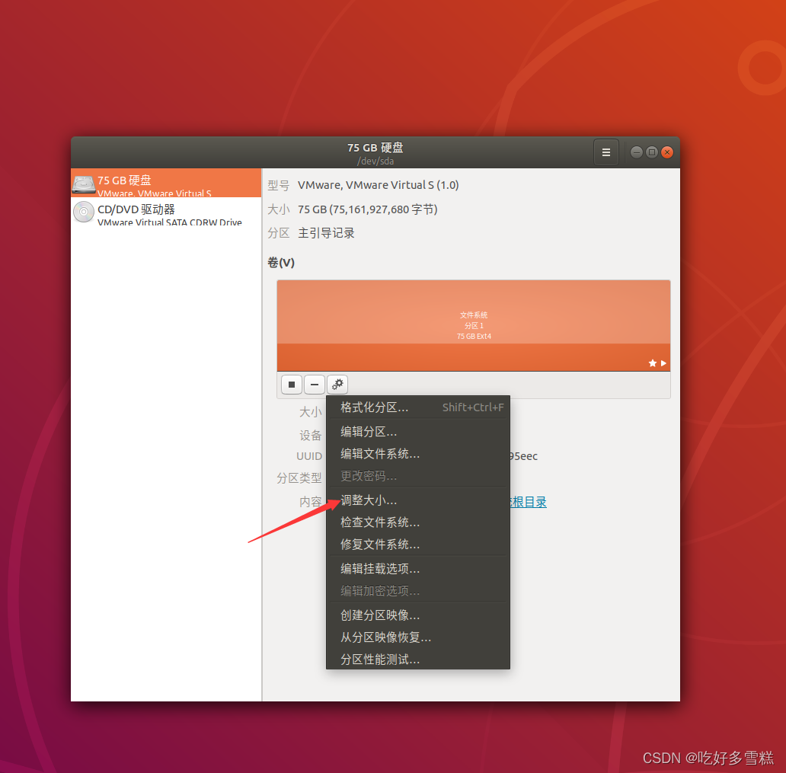Click the star icon on partition bar
This screenshot has height=773, width=786.
pyautogui.click(x=652, y=363)
